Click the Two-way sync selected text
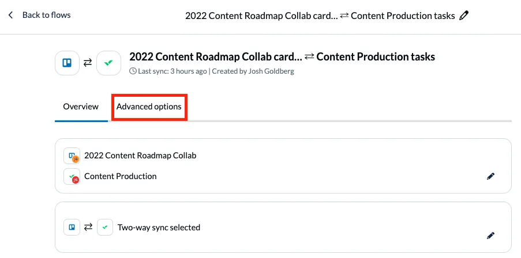521x258 pixels. coord(159,227)
